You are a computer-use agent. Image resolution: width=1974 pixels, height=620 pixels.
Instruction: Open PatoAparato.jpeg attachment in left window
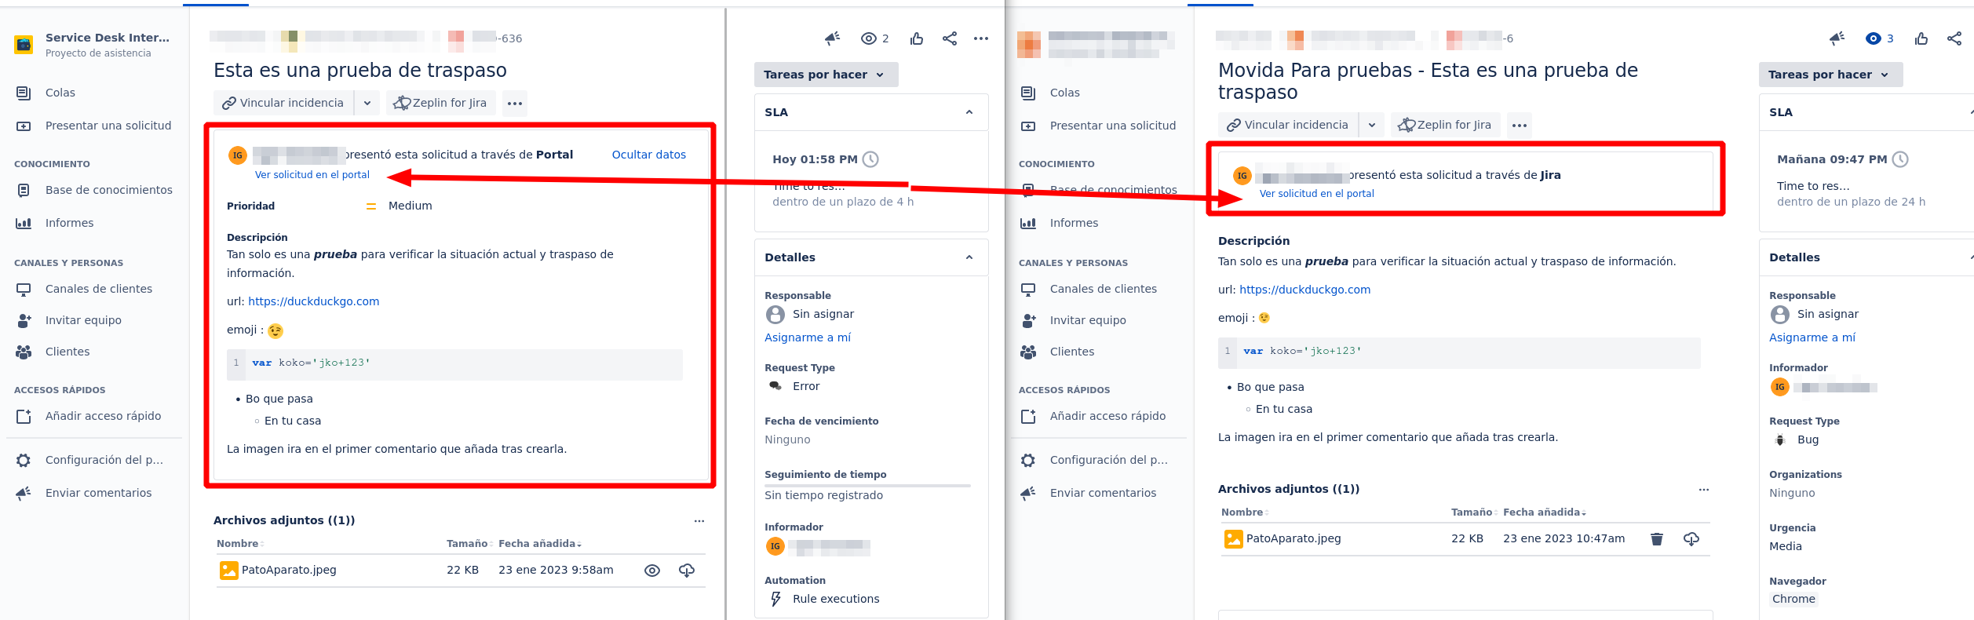click(289, 570)
